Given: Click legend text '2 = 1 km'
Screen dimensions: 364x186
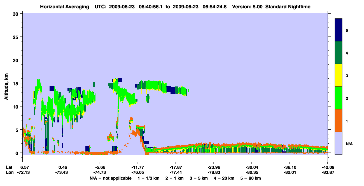Looking at the screenshot, I should point(175,178).
